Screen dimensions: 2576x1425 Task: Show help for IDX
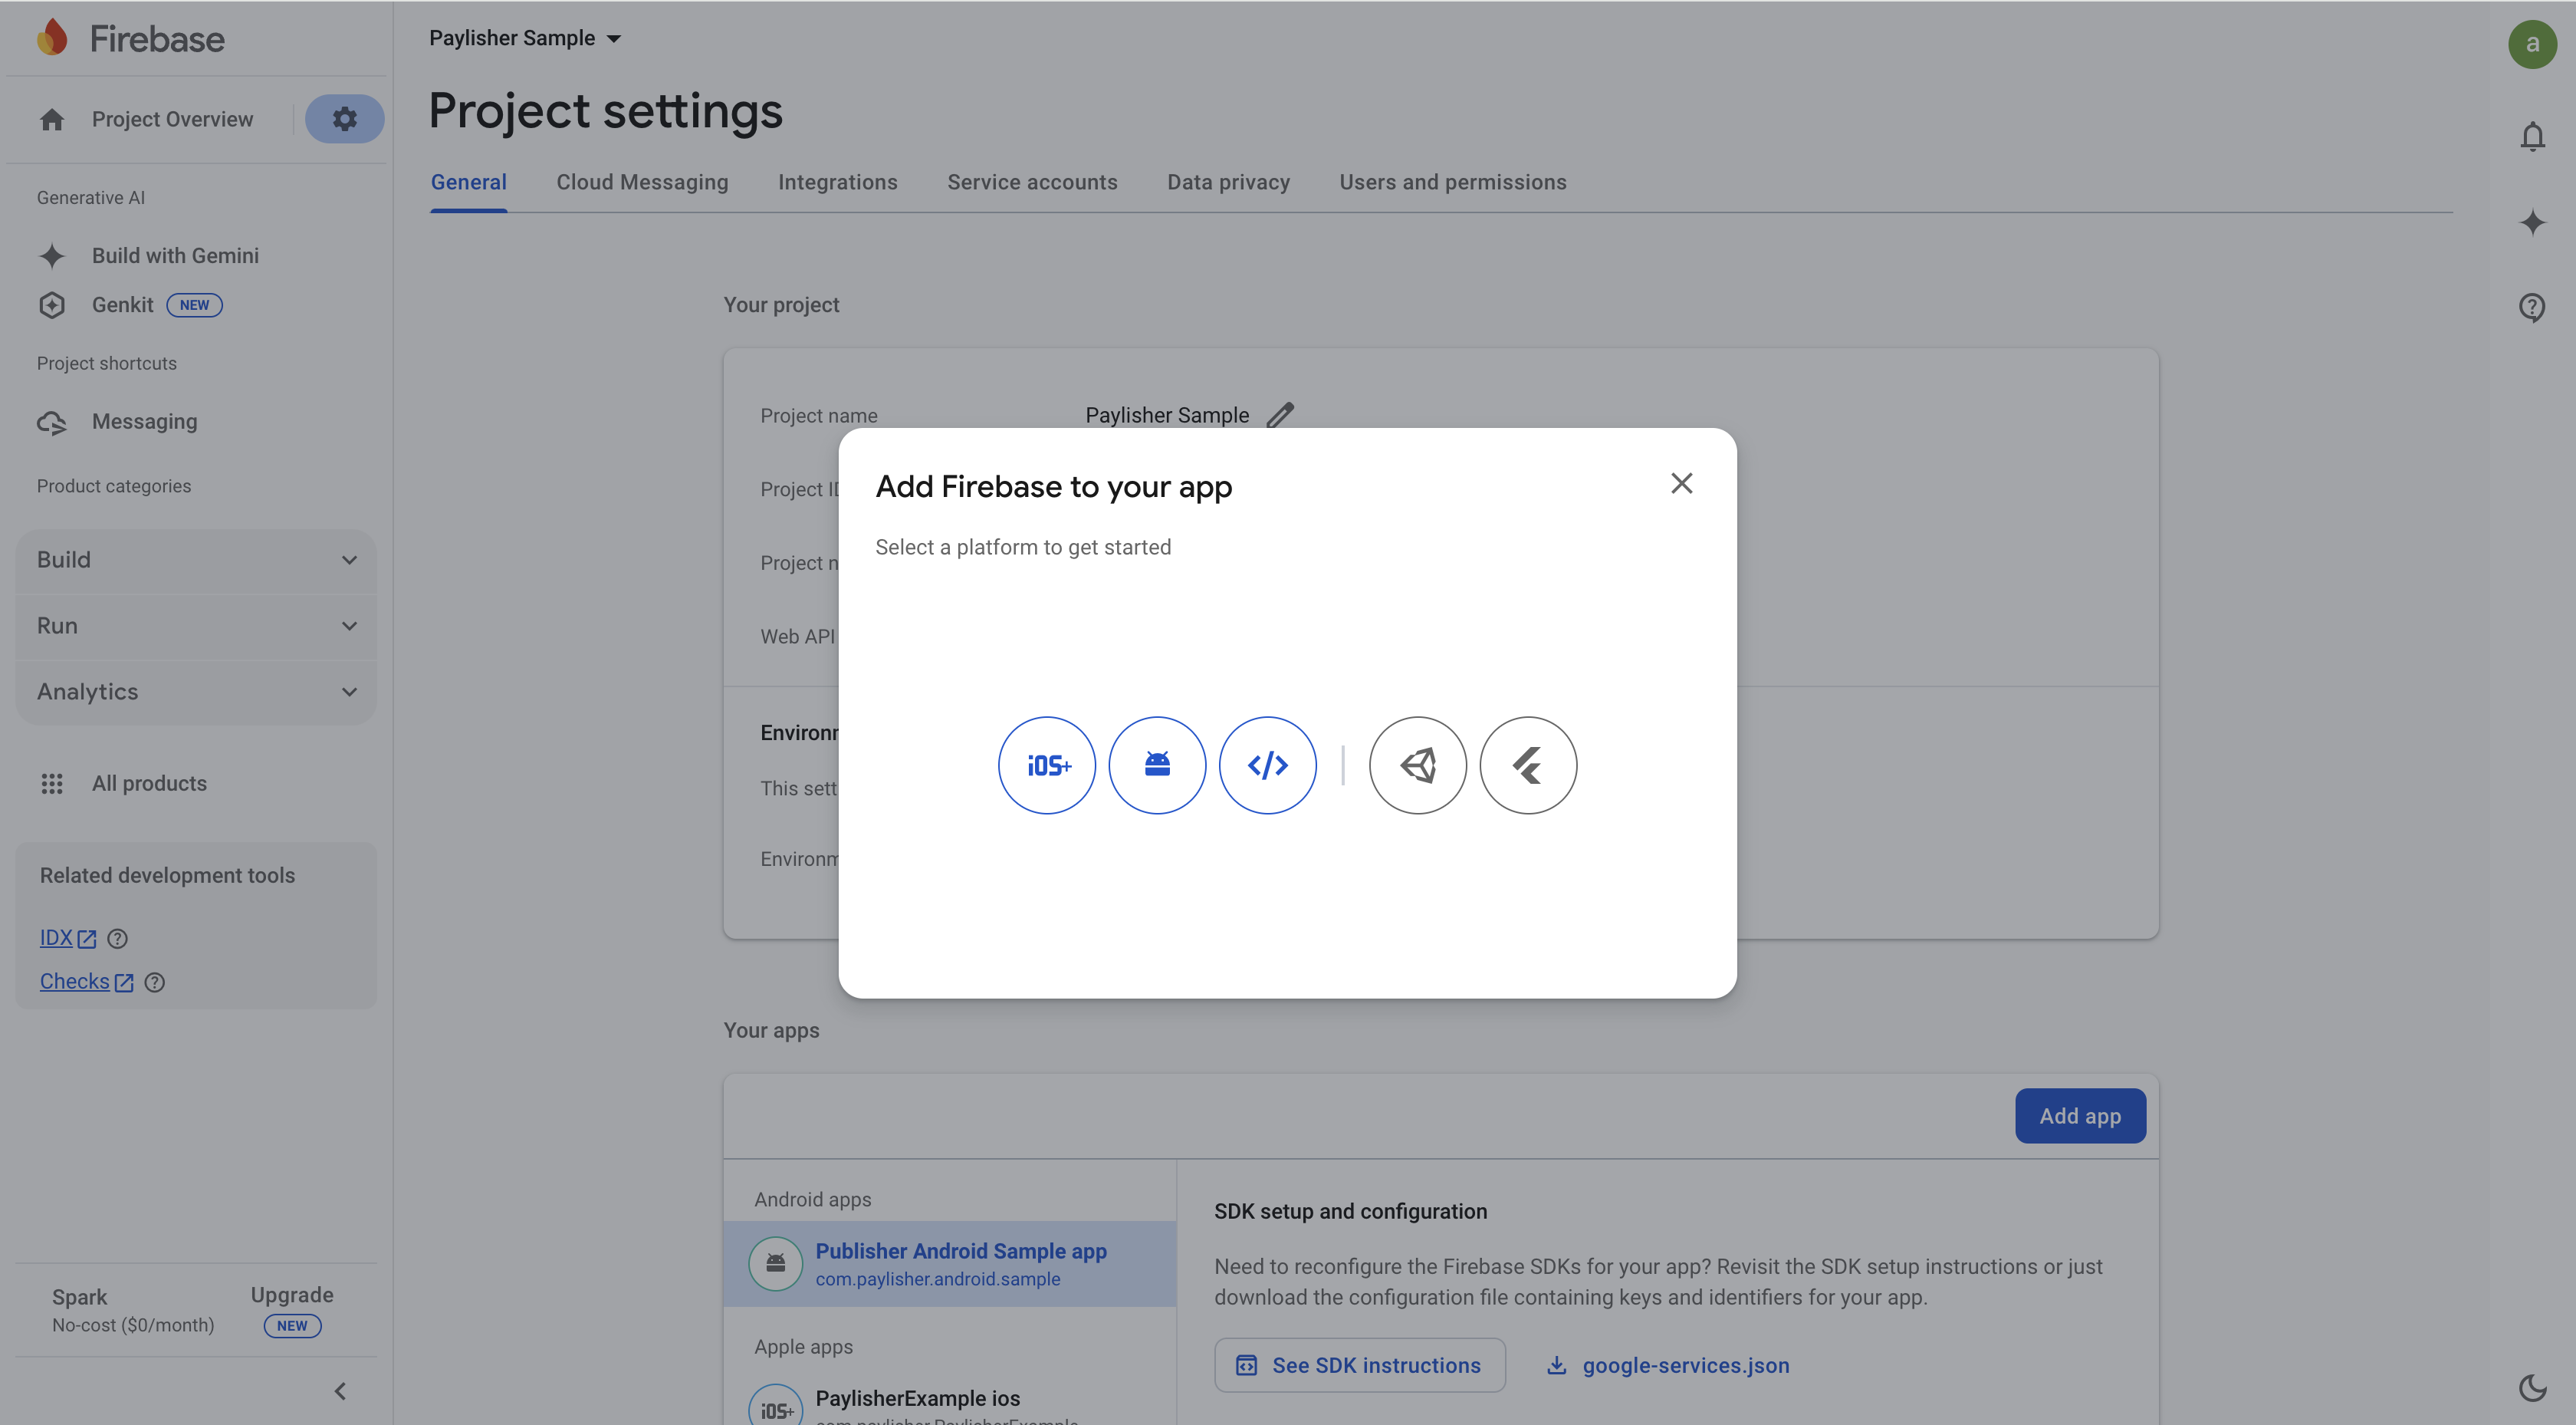(117, 939)
